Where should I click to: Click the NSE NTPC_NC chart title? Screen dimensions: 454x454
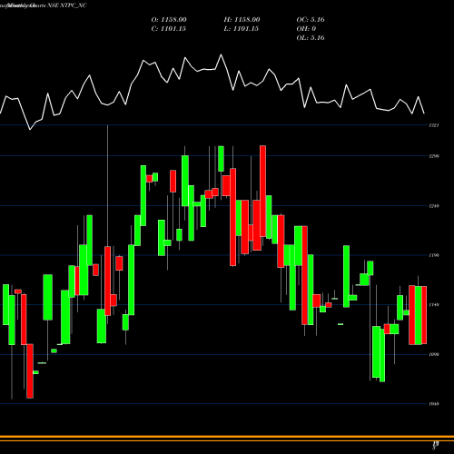tap(67, 5)
